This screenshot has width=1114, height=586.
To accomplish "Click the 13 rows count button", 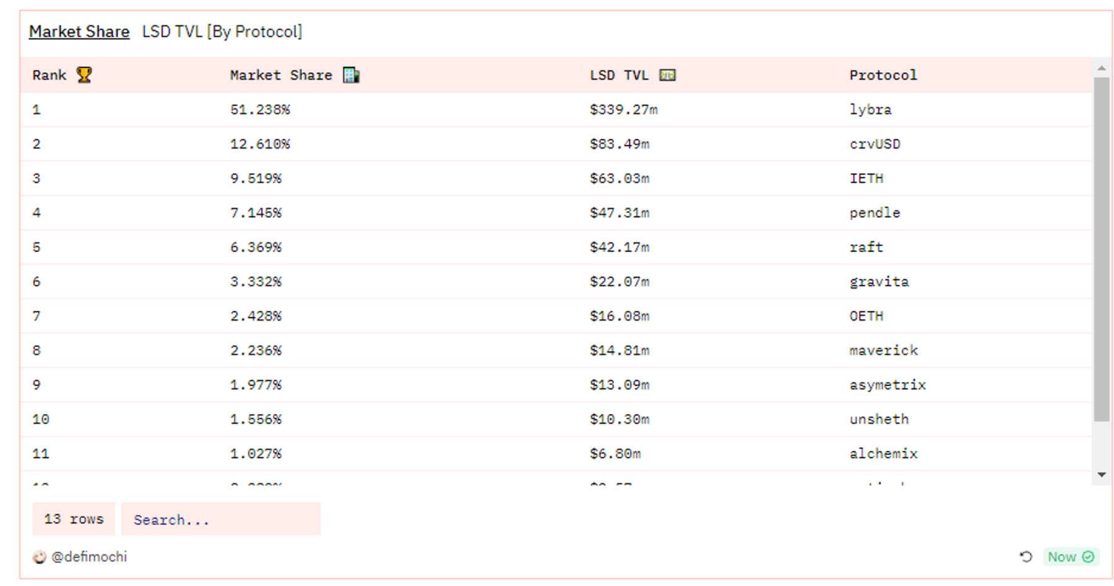I will tap(74, 519).
